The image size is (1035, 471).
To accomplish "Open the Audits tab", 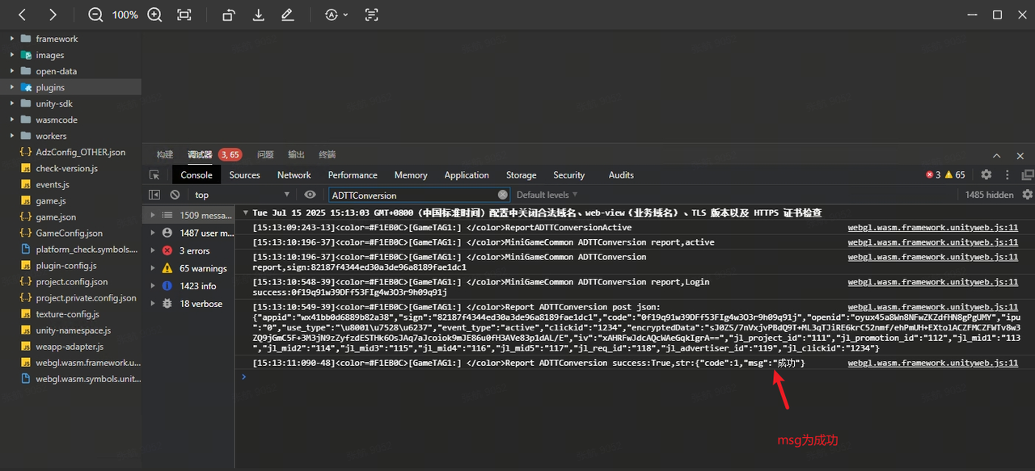I will click(621, 175).
